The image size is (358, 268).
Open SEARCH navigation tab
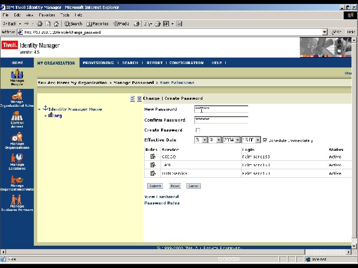pos(130,63)
